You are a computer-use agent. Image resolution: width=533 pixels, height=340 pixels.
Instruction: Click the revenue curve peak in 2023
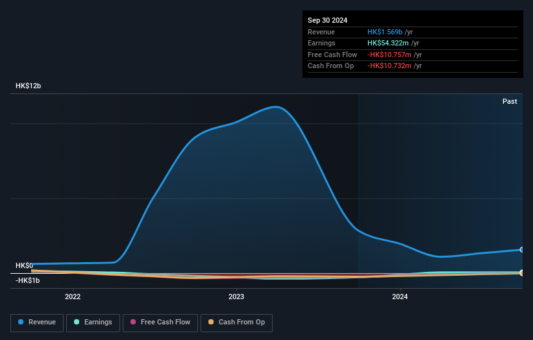276,106
